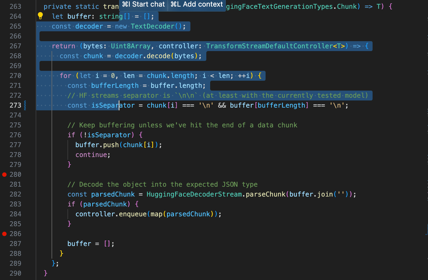The image size is (428, 280).
Task: Click the 'for' keyword on line 270
Action: pyautogui.click(x=66, y=76)
